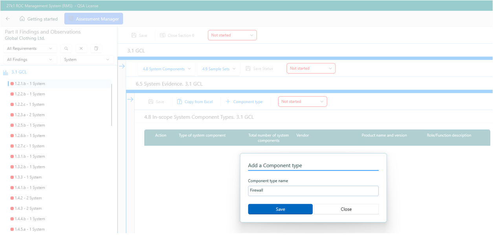This screenshot has height=241, width=493.
Task: Click the Component type name text field
Action: click(x=313, y=191)
